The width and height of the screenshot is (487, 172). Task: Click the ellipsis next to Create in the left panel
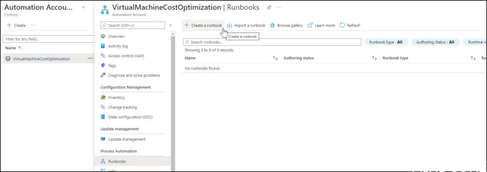(x=33, y=25)
